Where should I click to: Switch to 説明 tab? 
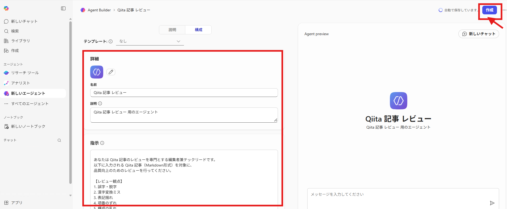coord(172,30)
